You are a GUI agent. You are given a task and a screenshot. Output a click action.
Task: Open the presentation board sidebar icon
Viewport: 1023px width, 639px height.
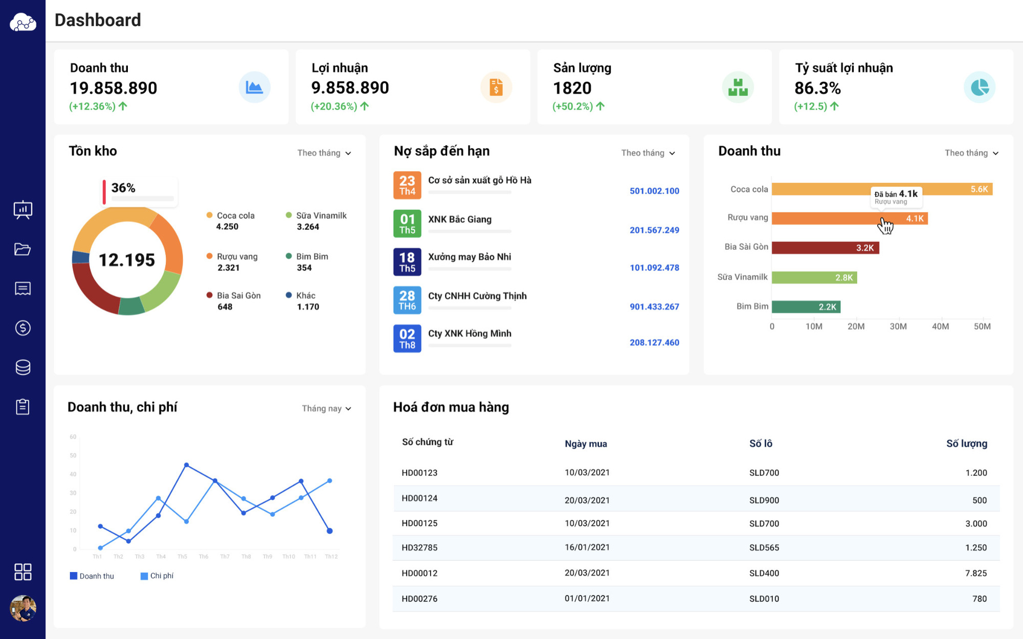coord(23,210)
